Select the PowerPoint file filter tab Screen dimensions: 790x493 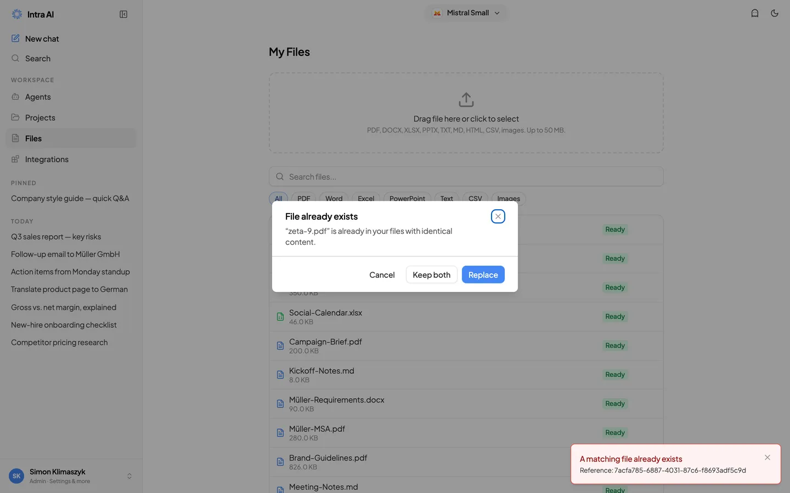point(407,199)
